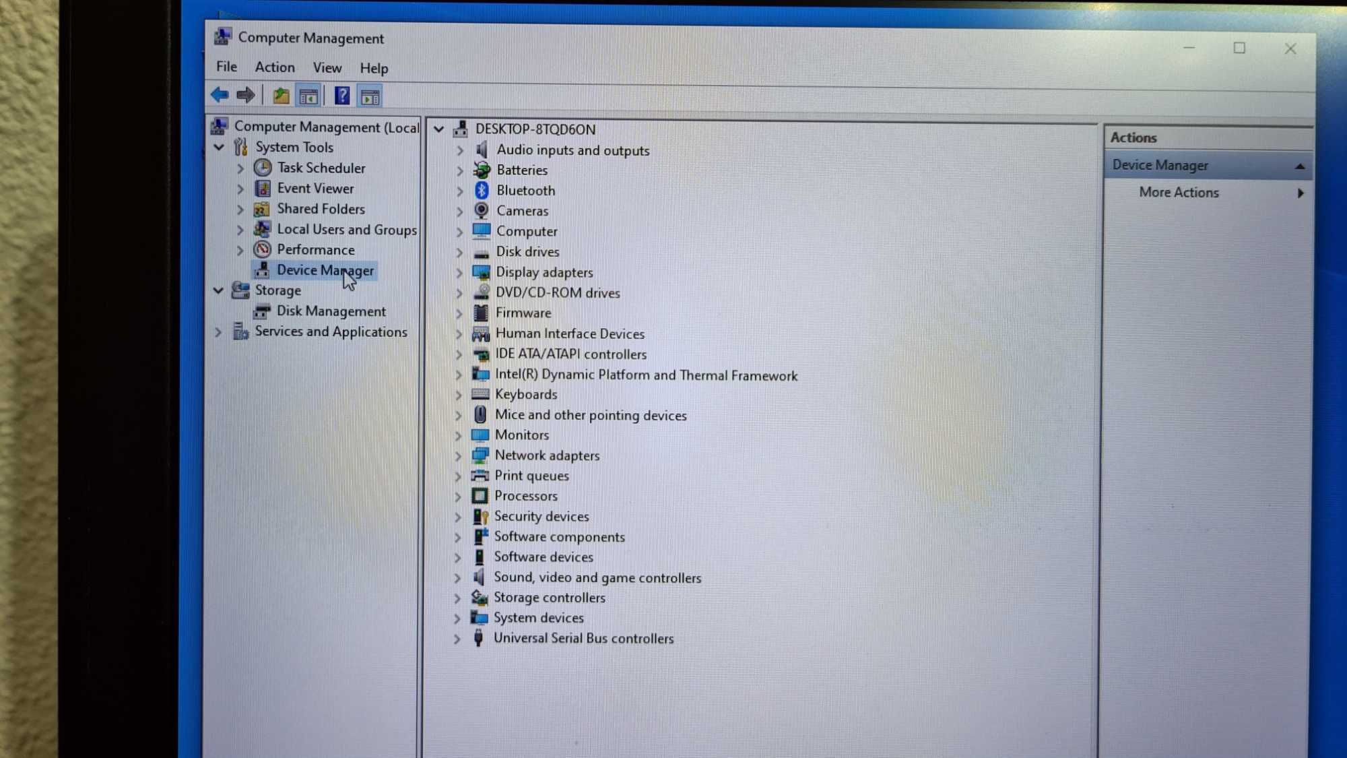Click the Event Viewer icon
Screen dimensions: 1347x758
tap(263, 189)
